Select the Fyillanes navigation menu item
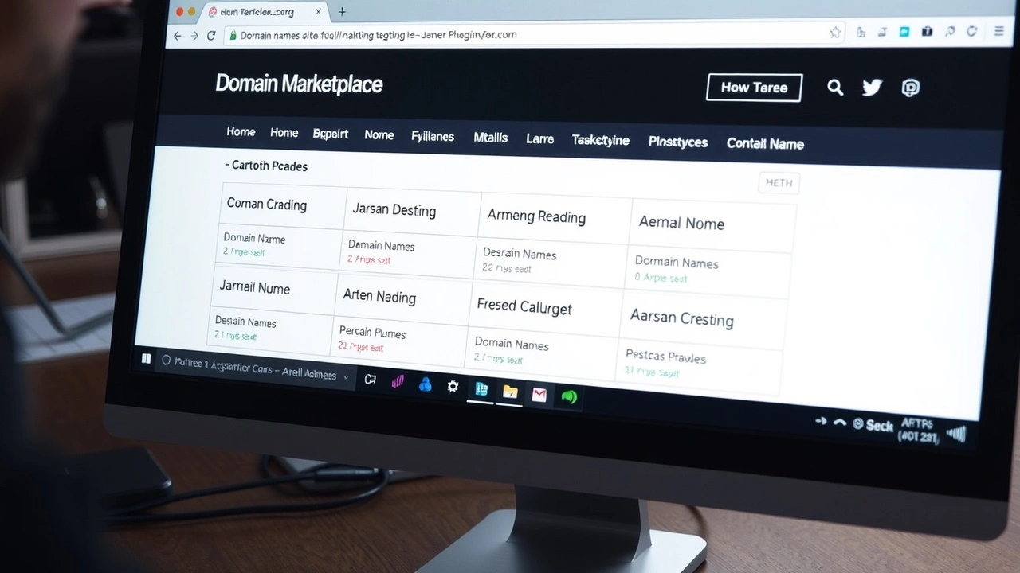Image resolution: width=1020 pixels, height=573 pixels. pos(433,137)
